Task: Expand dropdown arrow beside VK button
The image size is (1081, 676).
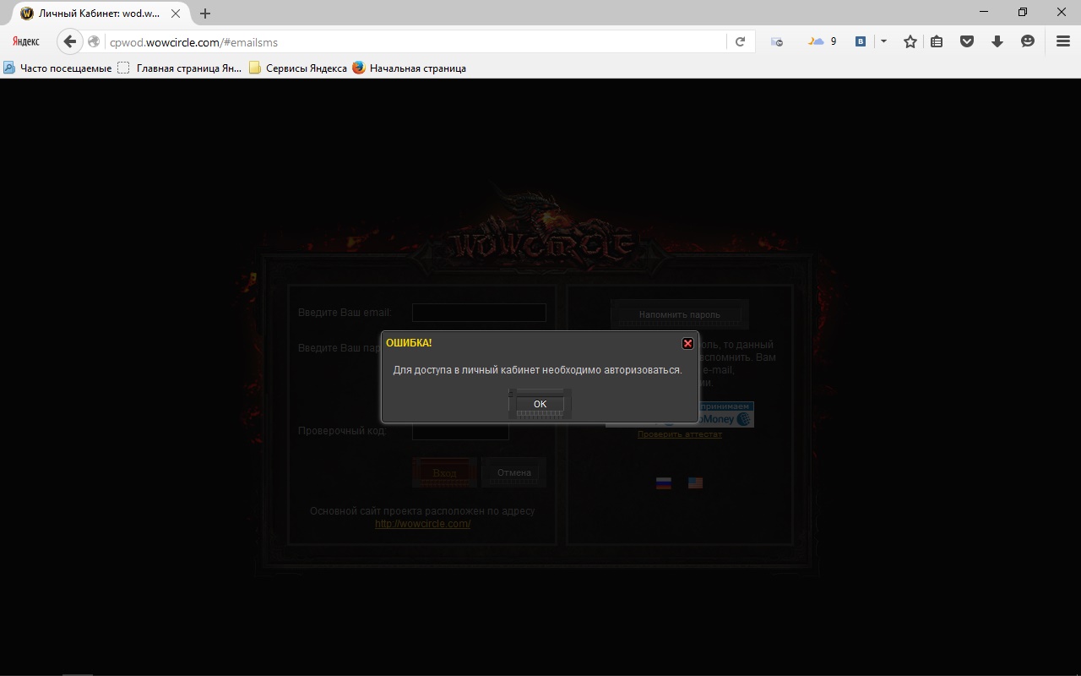Action: [x=883, y=41]
